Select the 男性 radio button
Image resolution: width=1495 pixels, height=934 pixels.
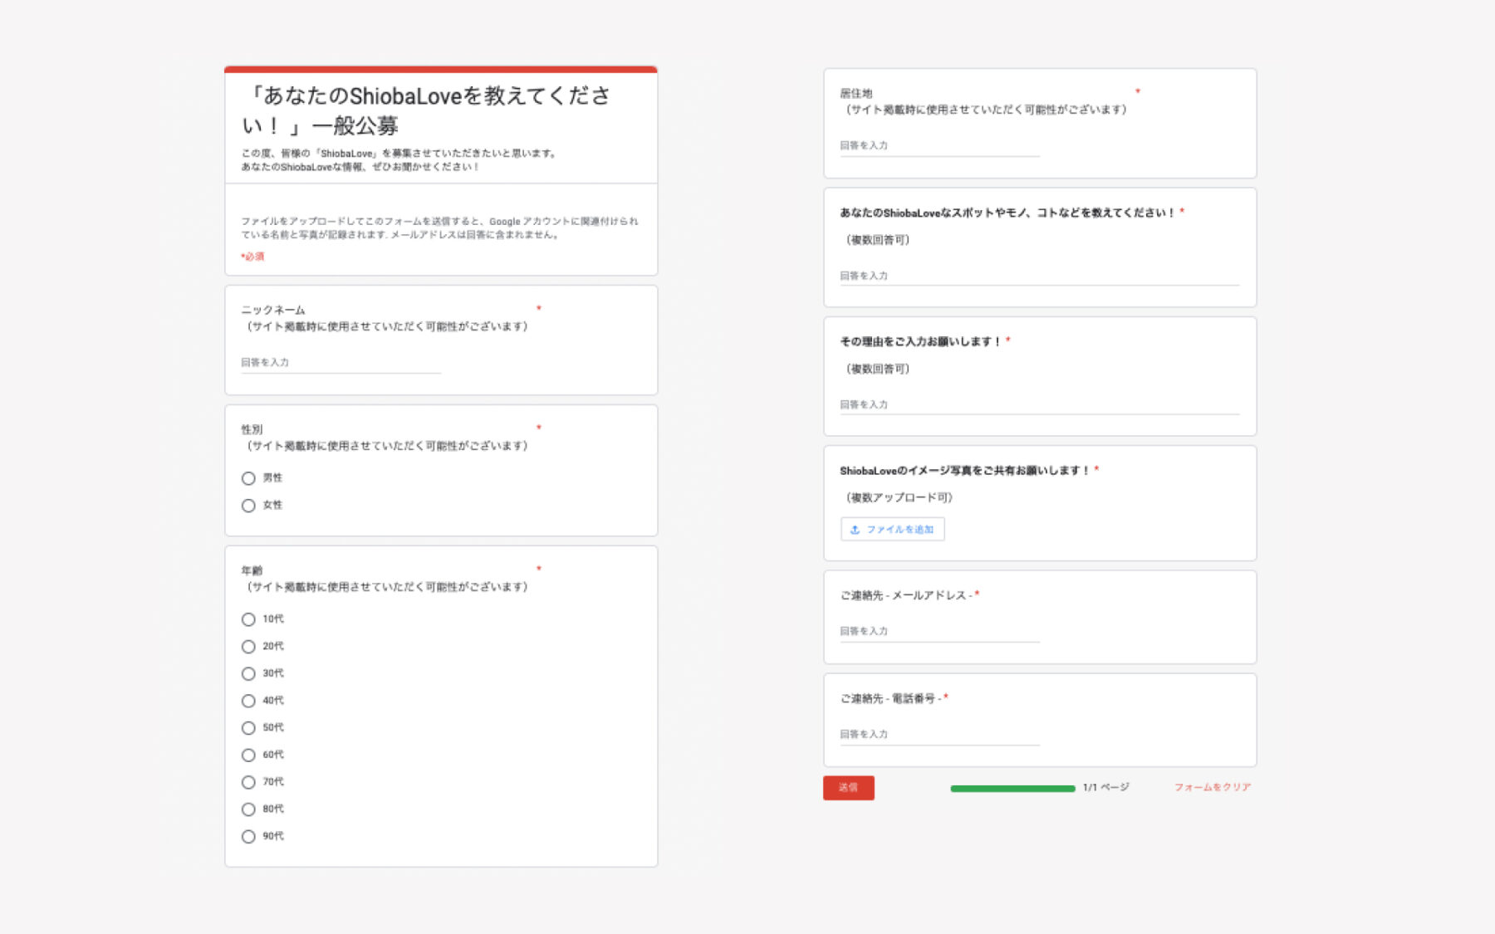[248, 478]
